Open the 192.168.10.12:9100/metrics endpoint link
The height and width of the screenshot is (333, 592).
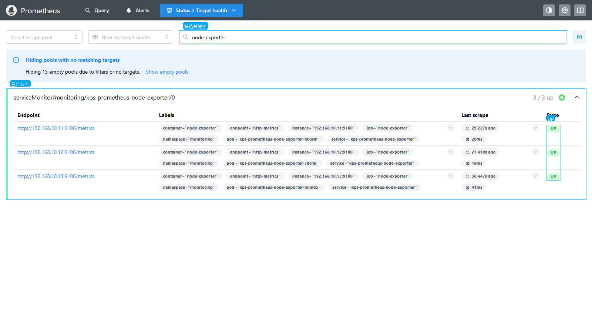56,152
